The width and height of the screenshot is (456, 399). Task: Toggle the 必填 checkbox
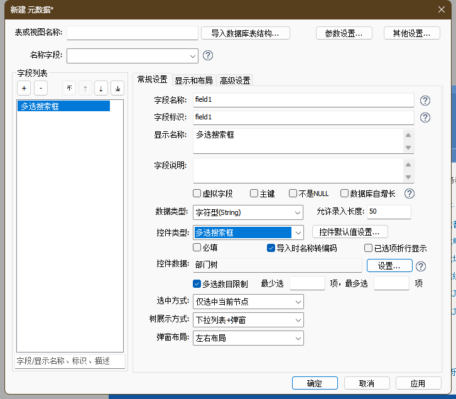(x=197, y=248)
